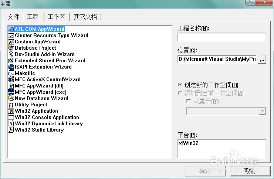Select the Makefile project icon
The width and height of the screenshot is (274, 179).
11,73
